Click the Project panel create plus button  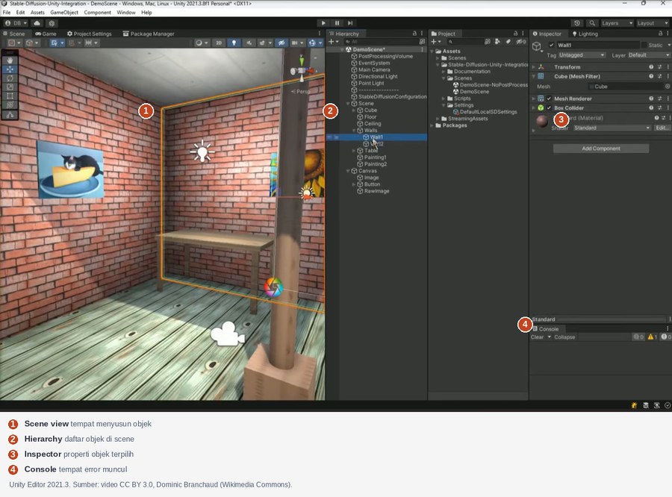point(435,42)
